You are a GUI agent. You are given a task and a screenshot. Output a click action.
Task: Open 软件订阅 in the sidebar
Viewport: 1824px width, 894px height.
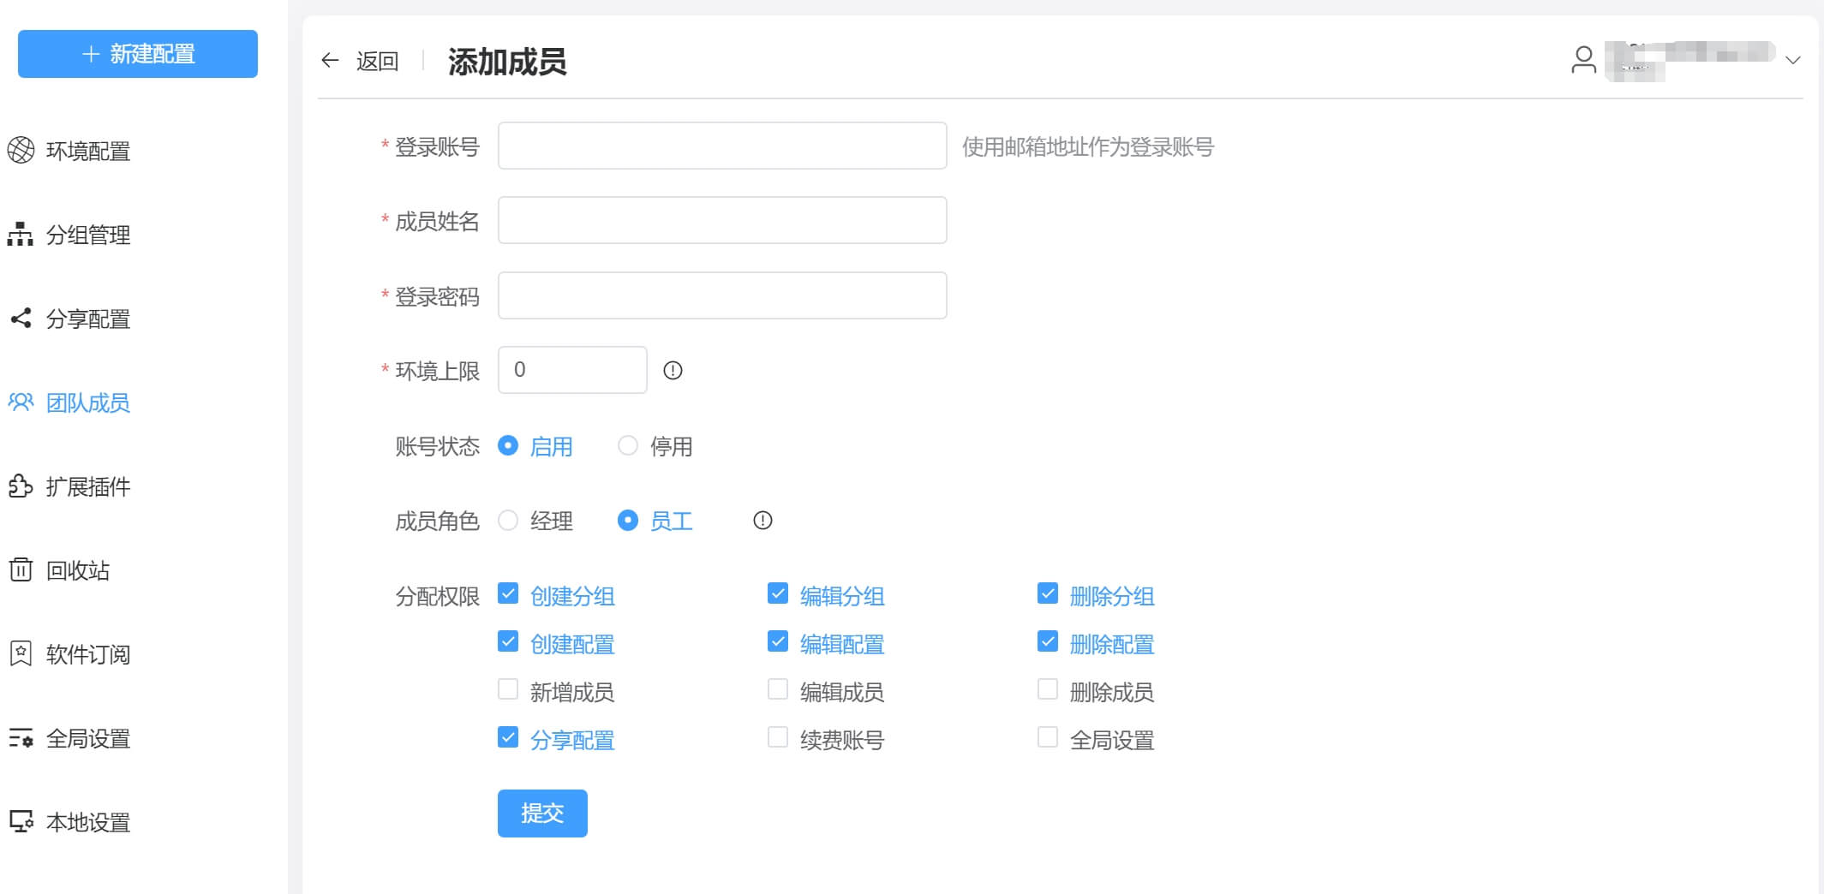click(87, 654)
